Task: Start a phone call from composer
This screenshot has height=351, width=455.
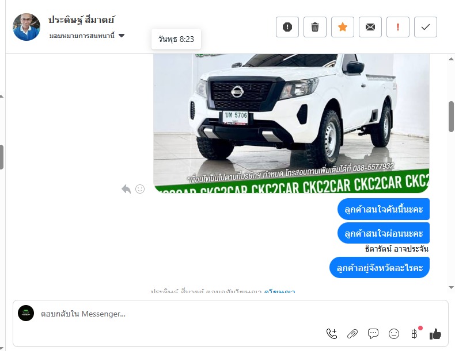Action: coord(332,334)
